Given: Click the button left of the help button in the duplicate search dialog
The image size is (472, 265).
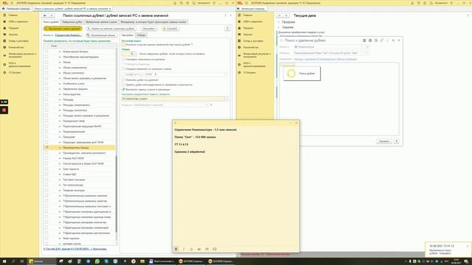Looking at the screenshot, I should pyautogui.click(x=383, y=141).
